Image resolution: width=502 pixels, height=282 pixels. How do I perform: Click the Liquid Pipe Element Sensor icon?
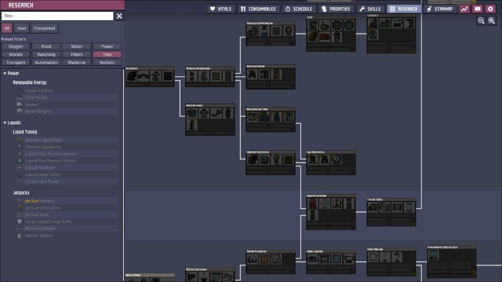[x=19, y=161]
